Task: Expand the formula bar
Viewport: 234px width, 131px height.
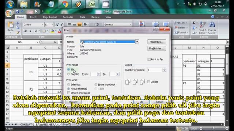Action: pyautogui.click(x=227, y=42)
